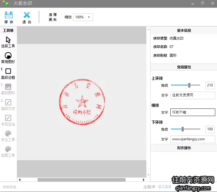
Task: Click the 对齐操作 panel header
Action: pyautogui.click(x=184, y=148)
